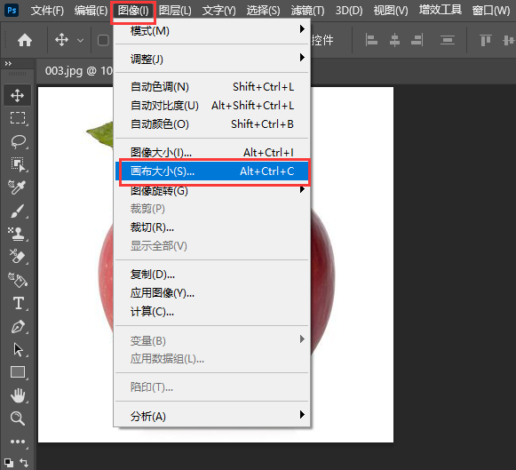Open the 滤镜(T) menu

tap(307, 11)
